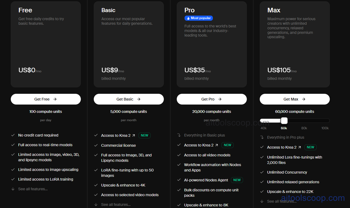Screen dimensions: 350x208
Task: Click Unlimited Lora fine-tunings with 2,000 files
Action: pos(294,160)
